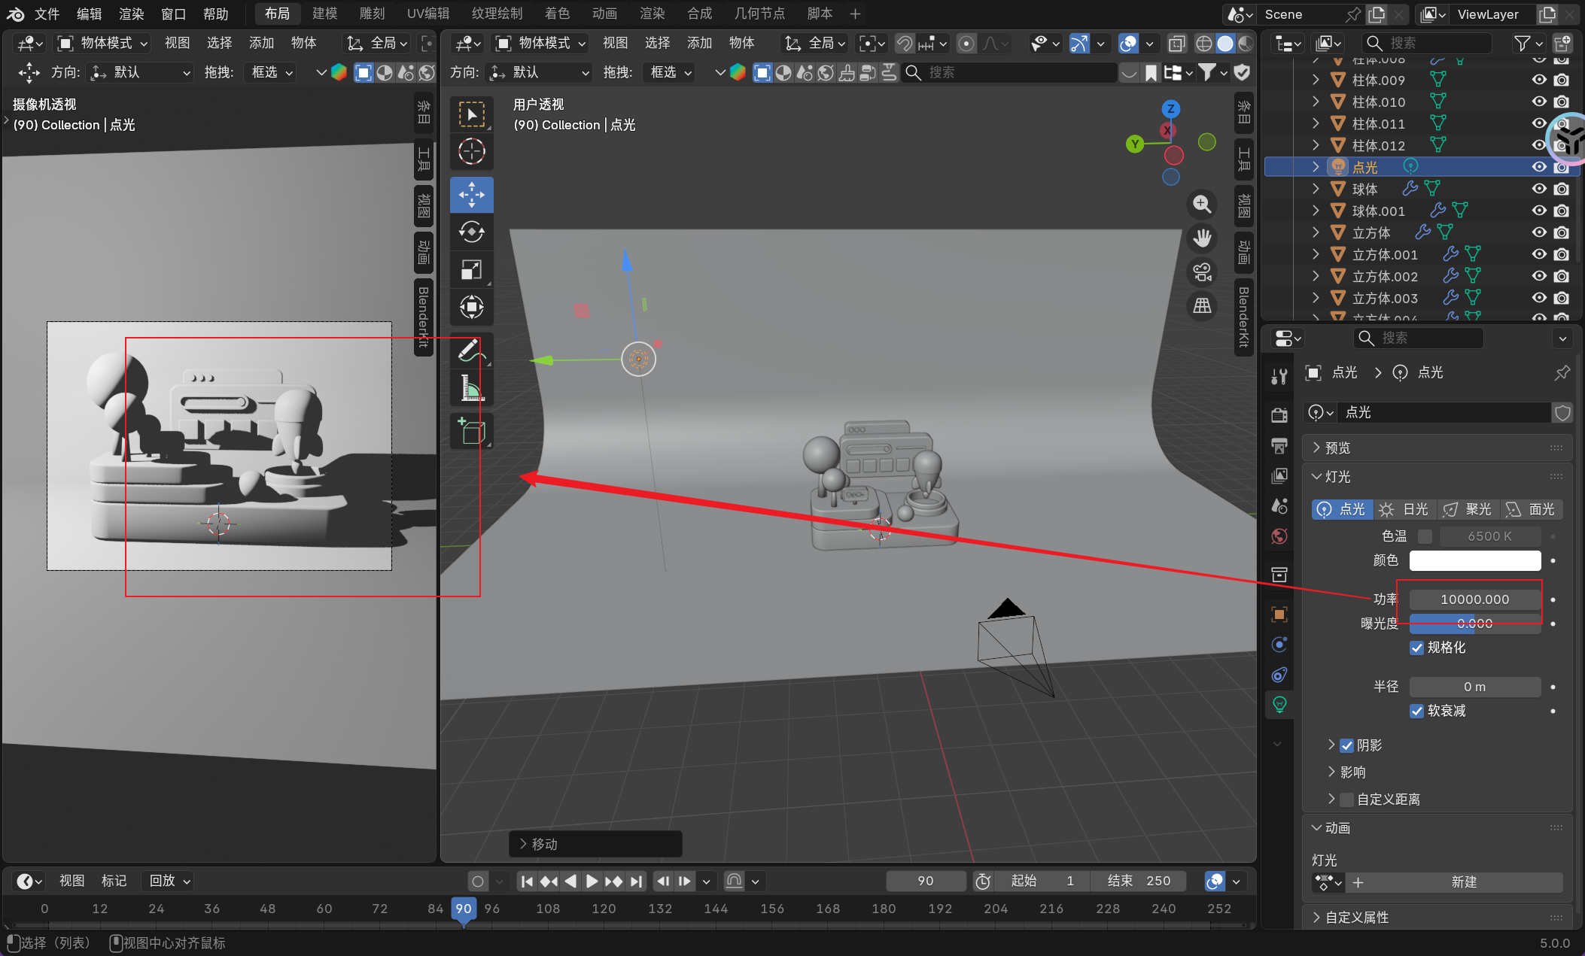1585x956 pixels.
Task: Expand the 立方体.001 outliner item
Action: click(x=1316, y=254)
